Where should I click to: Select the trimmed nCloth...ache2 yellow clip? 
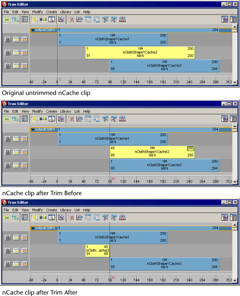pyautogui.click(x=98, y=251)
